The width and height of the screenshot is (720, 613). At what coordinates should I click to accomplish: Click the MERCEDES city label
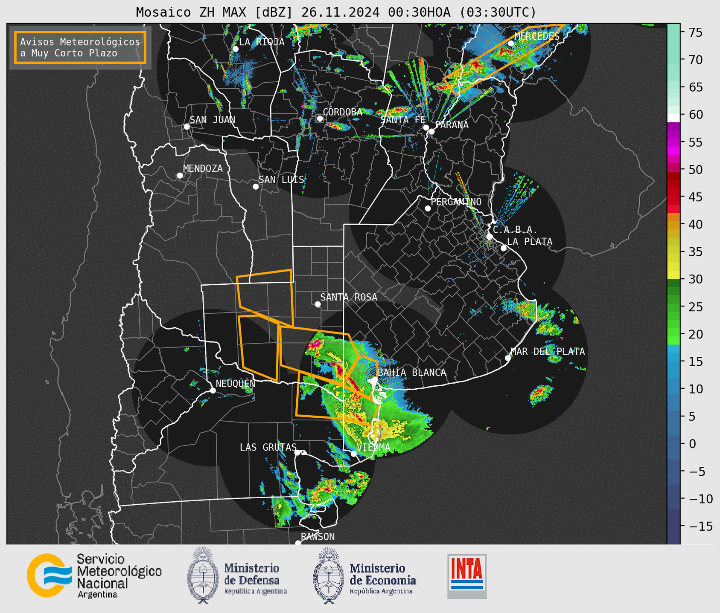(537, 37)
